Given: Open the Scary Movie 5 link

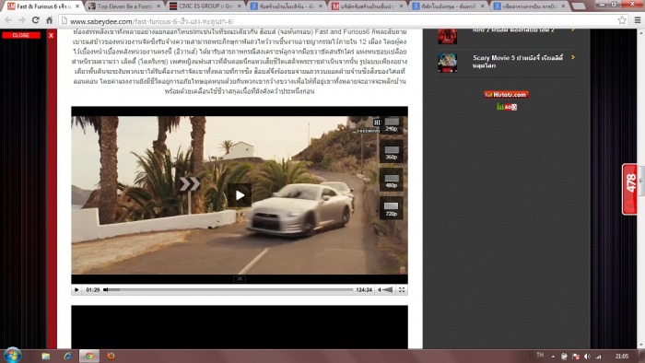Looking at the screenshot, I should point(518,62).
